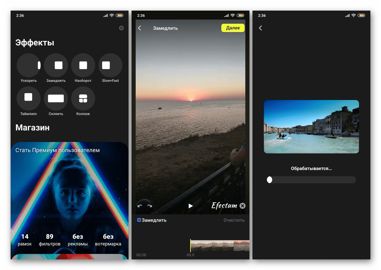Tap the '89 фильтров' premium feature text
The height and width of the screenshot is (270, 381).
coord(50,240)
